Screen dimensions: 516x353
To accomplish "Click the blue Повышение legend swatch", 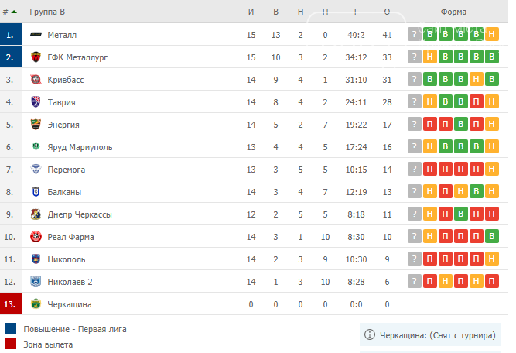I will (x=11, y=328).
